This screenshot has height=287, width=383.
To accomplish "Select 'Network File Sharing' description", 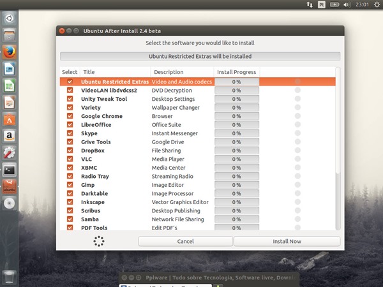I will click(177, 219).
